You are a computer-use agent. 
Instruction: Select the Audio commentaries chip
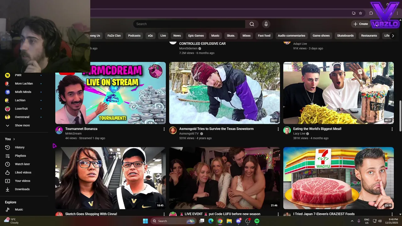click(x=291, y=35)
